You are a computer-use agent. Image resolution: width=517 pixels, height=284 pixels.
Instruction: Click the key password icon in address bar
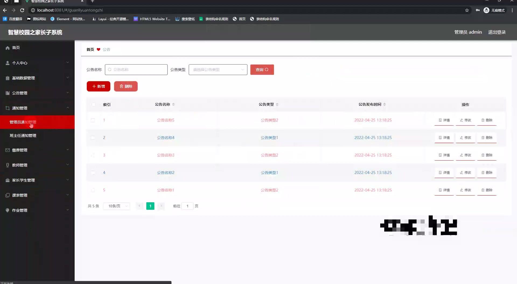pyautogui.click(x=478, y=10)
